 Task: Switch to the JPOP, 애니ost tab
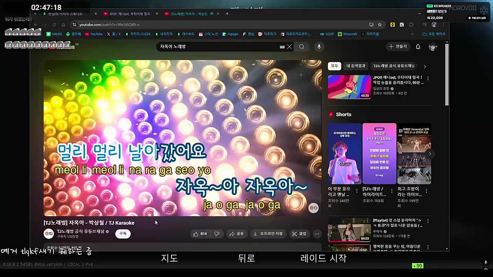[130, 13]
